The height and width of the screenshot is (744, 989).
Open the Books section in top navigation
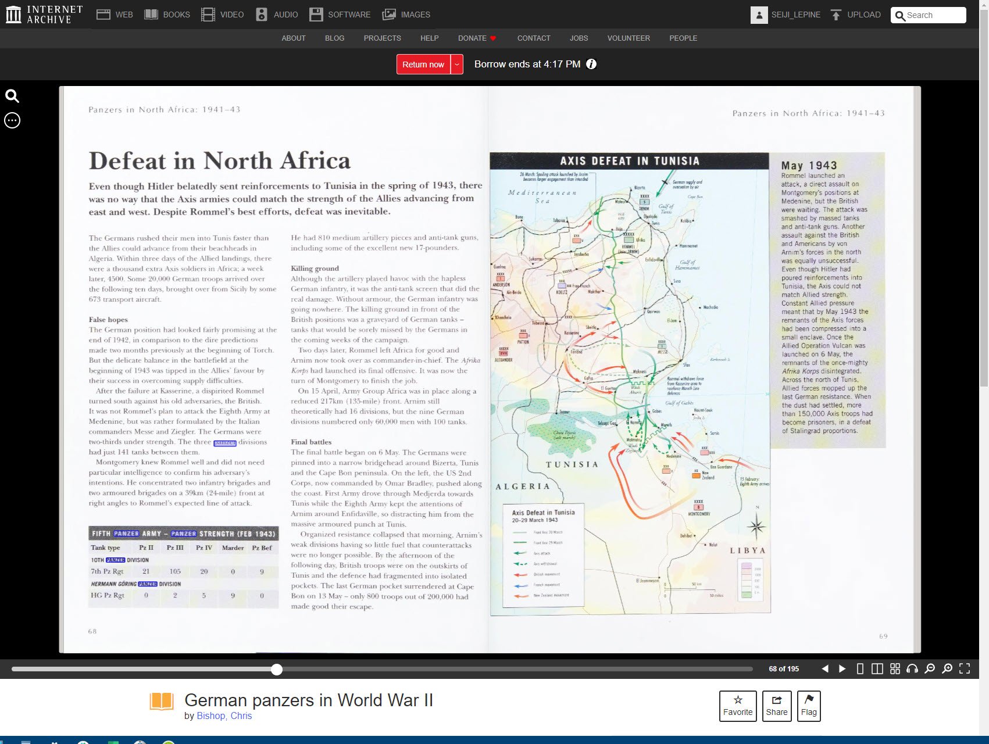pos(167,15)
